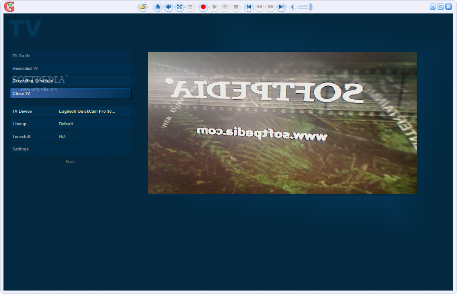
Task: Mute audio with the speaker icon
Action: tap(293, 7)
